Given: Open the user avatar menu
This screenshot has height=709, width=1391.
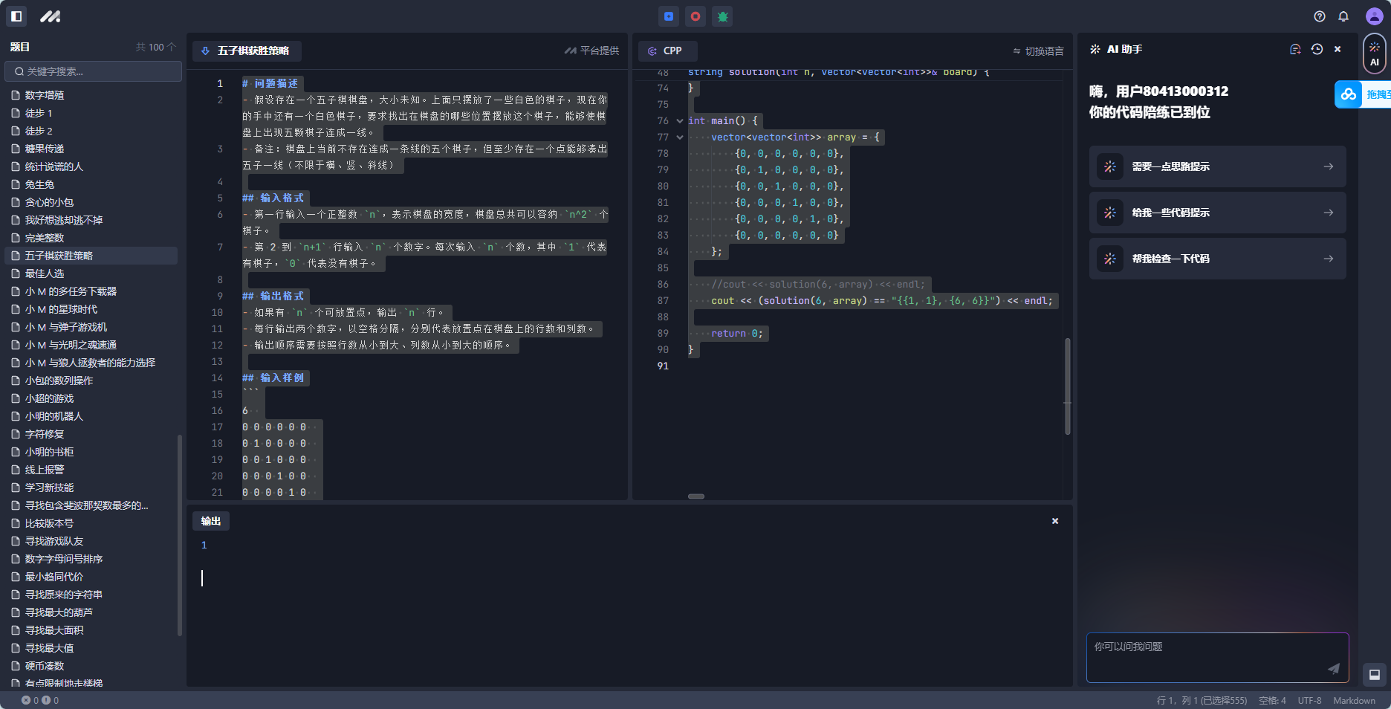Looking at the screenshot, I should 1374,16.
